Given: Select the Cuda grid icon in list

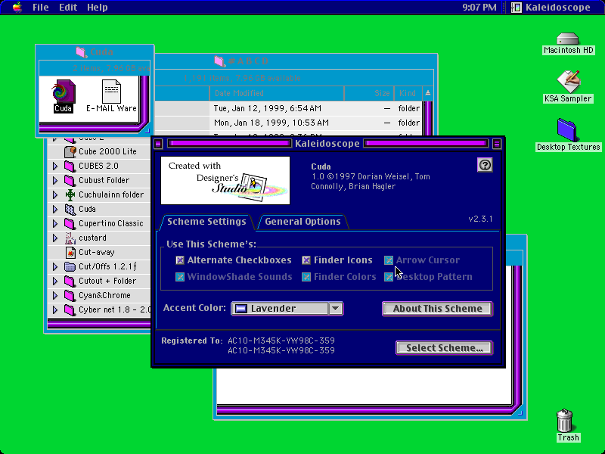Looking at the screenshot, I should tap(70, 210).
